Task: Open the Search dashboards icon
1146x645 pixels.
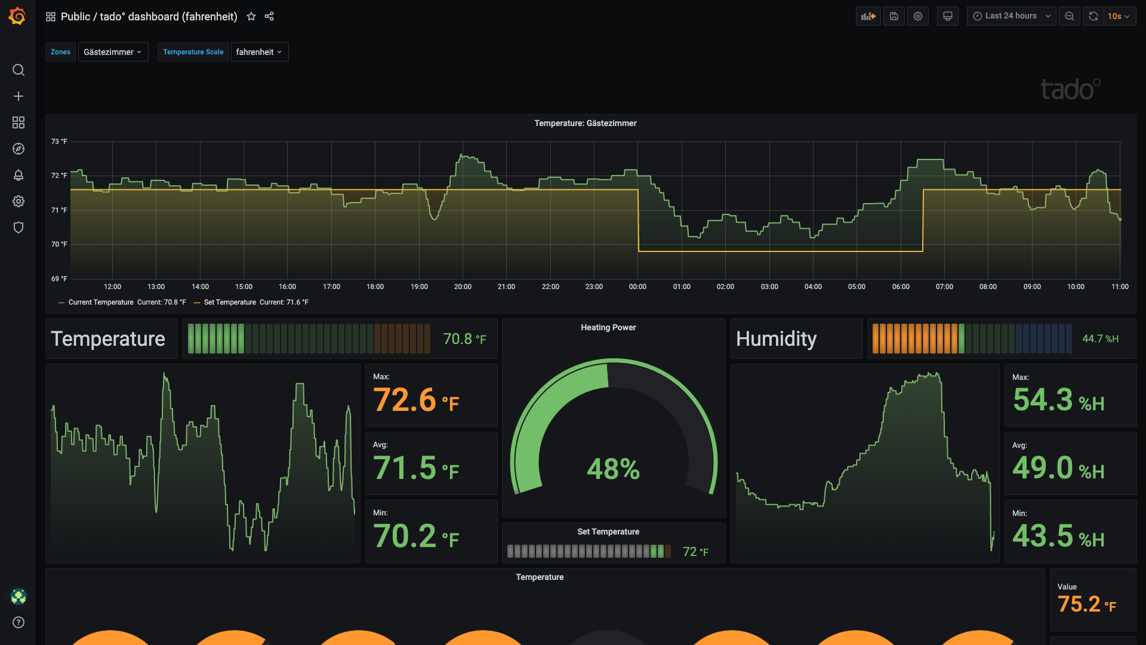Action: point(19,70)
